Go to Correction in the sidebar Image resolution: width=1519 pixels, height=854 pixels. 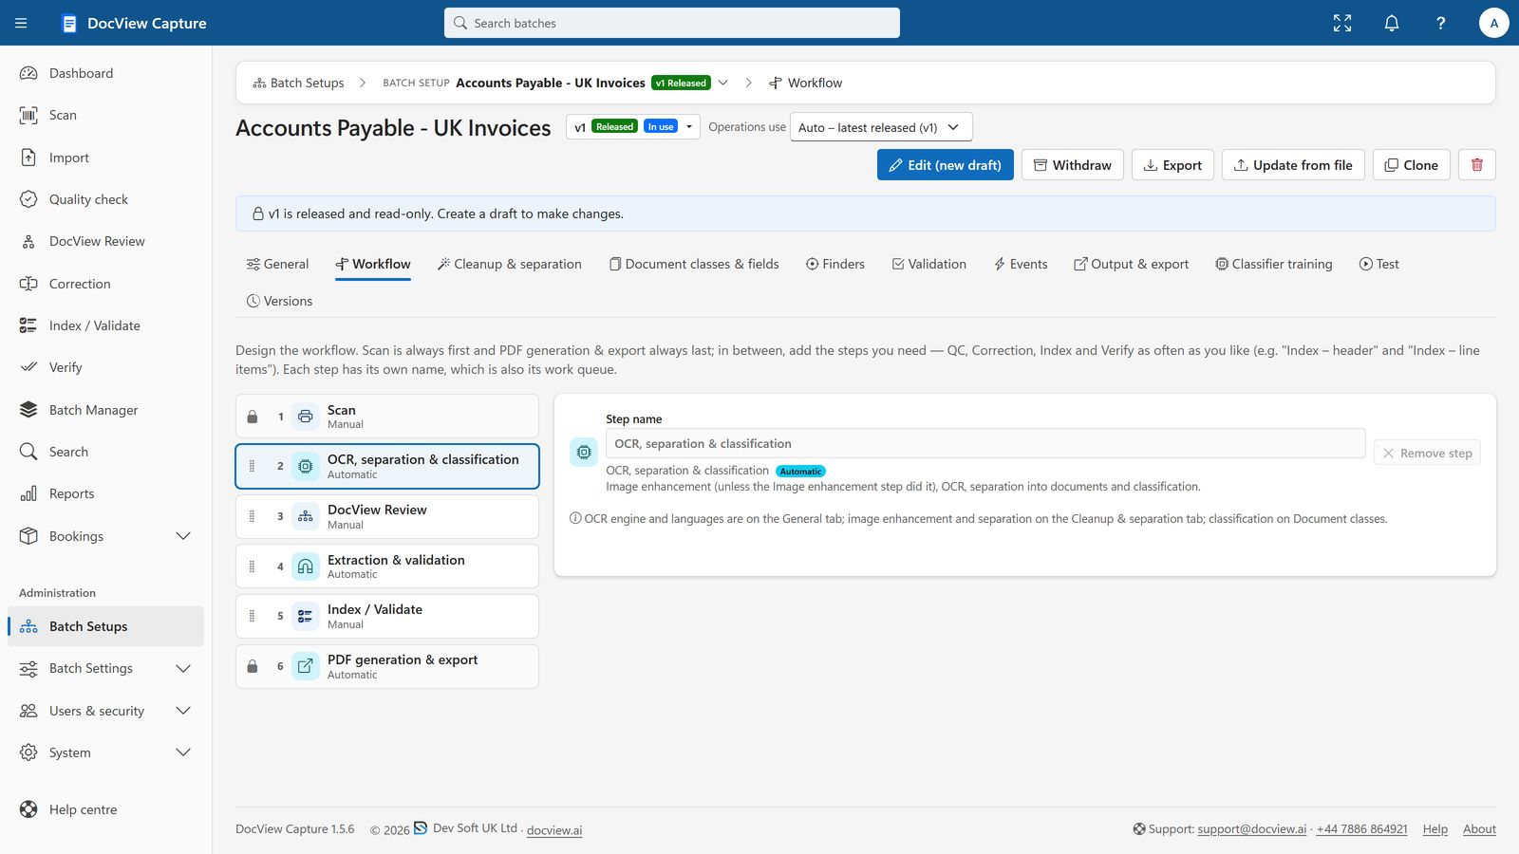[105, 284]
